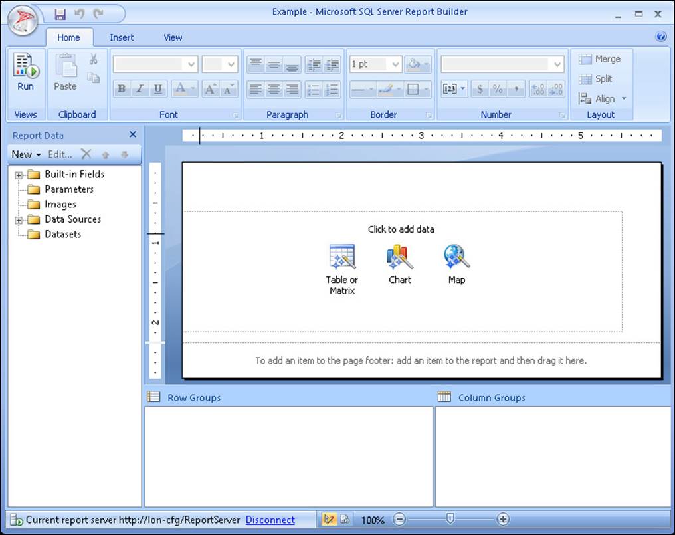The image size is (675, 535).
Task: Save the report using the floppy icon
Action: (x=60, y=14)
